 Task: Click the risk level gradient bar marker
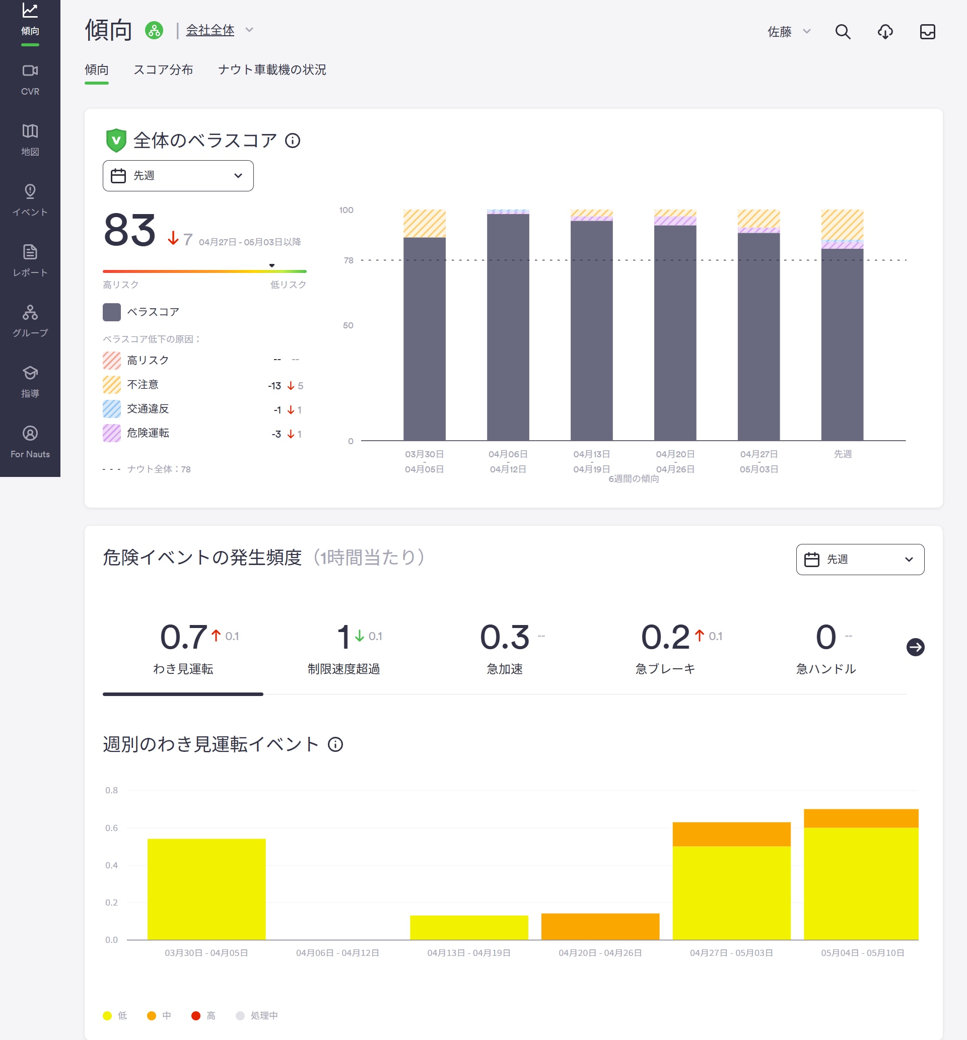tap(271, 266)
